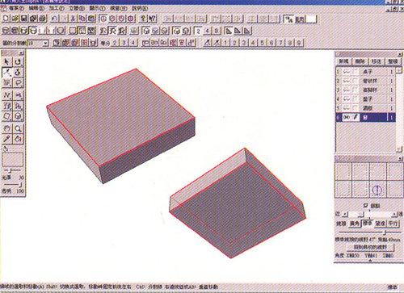Switch to the Parallel projection tab

pyautogui.click(x=393, y=224)
